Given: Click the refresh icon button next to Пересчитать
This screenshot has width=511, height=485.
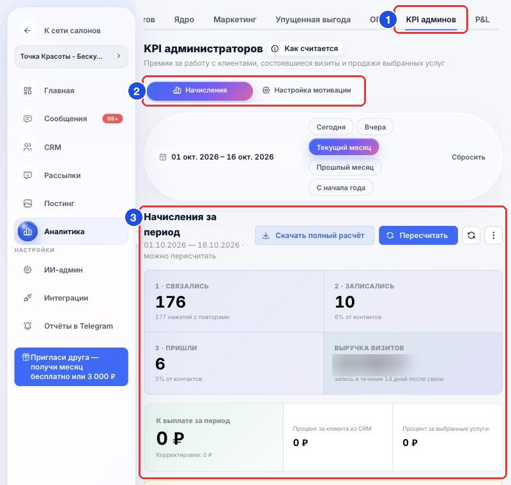Looking at the screenshot, I should pos(471,235).
